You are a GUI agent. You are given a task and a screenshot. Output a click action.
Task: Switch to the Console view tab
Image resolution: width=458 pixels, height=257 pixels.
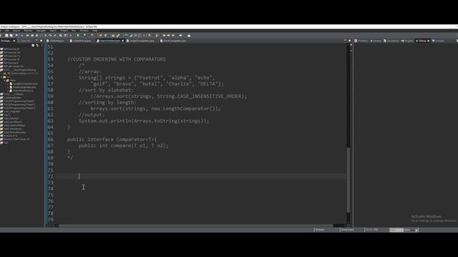[x=438, y=41]
